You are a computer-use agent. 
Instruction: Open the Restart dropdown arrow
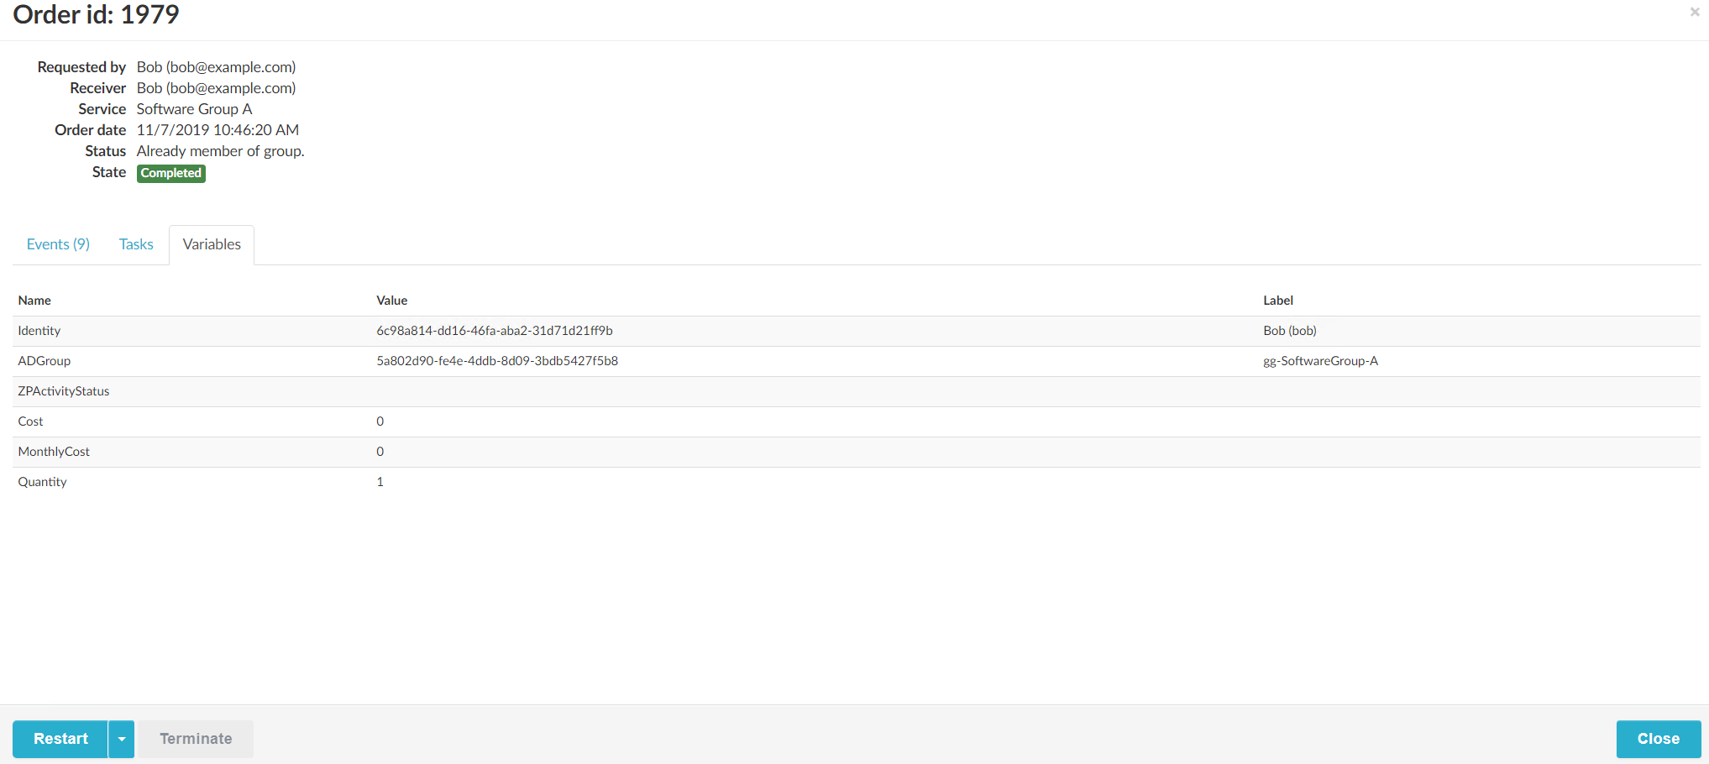click(x=122, y=739)
